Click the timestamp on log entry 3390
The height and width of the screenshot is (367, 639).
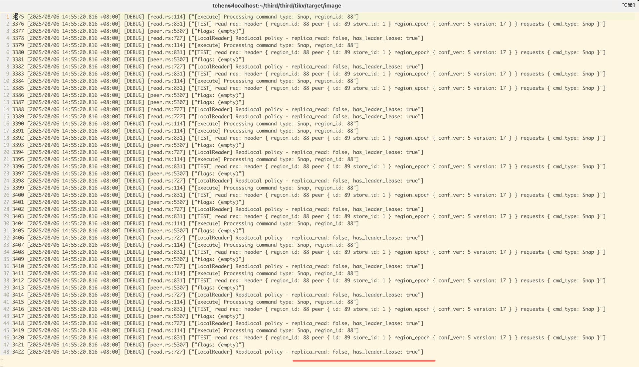[74, 124]
